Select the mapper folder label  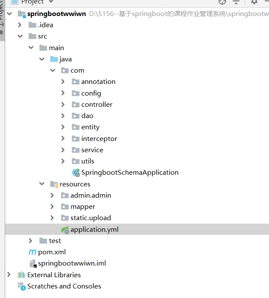[83, 207]
